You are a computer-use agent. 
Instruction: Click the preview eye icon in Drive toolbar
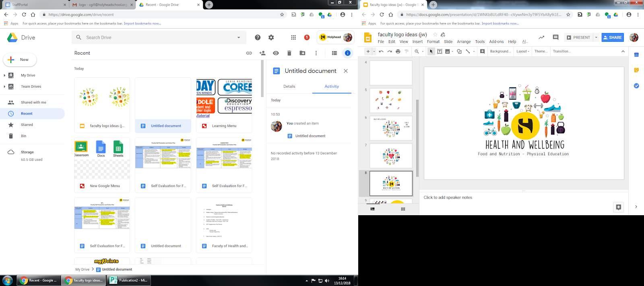click(276, 53)
